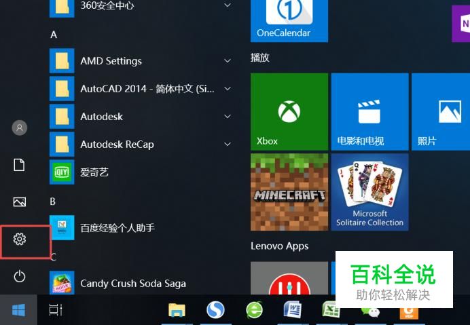
Task: Select the Autodesk folder label
Action: (102, 116)
